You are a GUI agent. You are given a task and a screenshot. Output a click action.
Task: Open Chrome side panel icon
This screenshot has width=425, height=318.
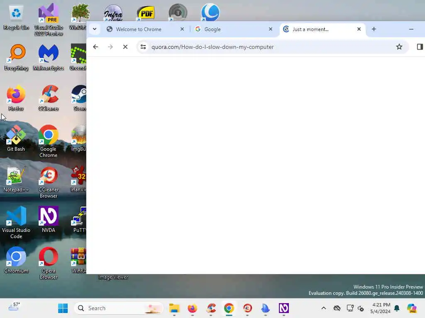pyautogui.click(x=420, y=47)
